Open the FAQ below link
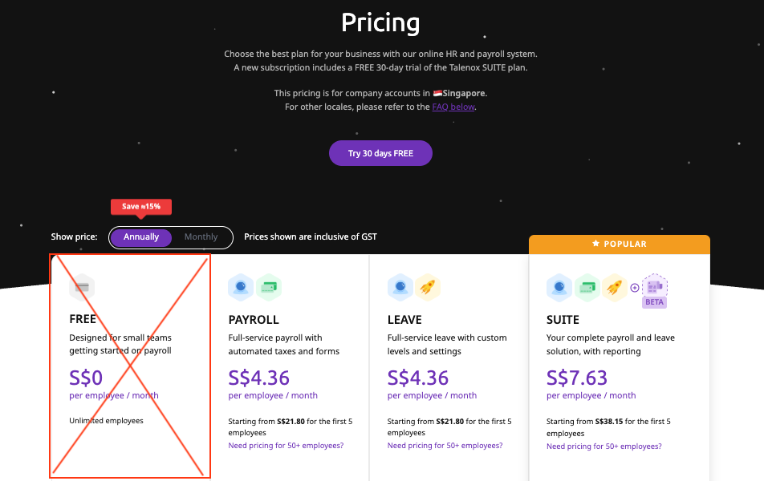This screenshot has height=481, width=764. 453,106
